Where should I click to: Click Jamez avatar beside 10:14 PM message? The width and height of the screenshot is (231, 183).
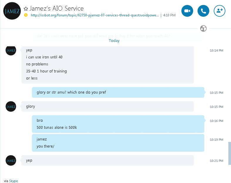point(11,50)
